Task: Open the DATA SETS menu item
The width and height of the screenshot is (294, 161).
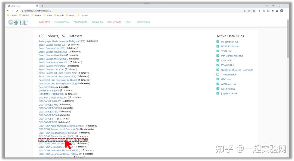Action: (44, 22)
